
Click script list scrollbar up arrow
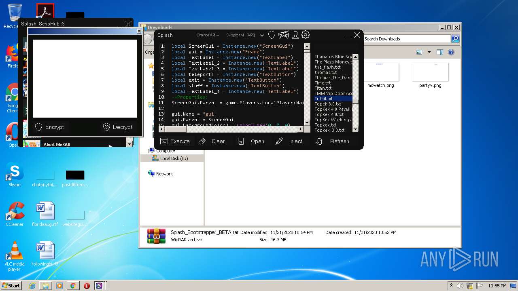click(x=355, y=57)
